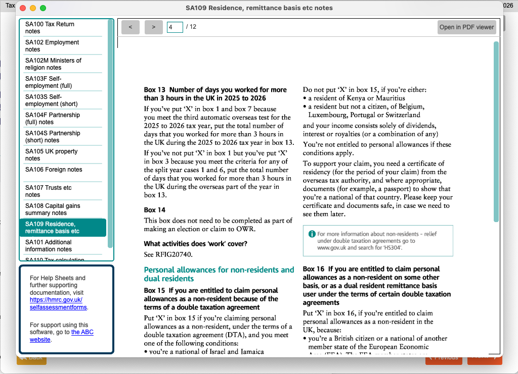This screenshot has height=374, width=518.
Task: Select SA101 Additional information notes
Action: click(x=63, y=246)
